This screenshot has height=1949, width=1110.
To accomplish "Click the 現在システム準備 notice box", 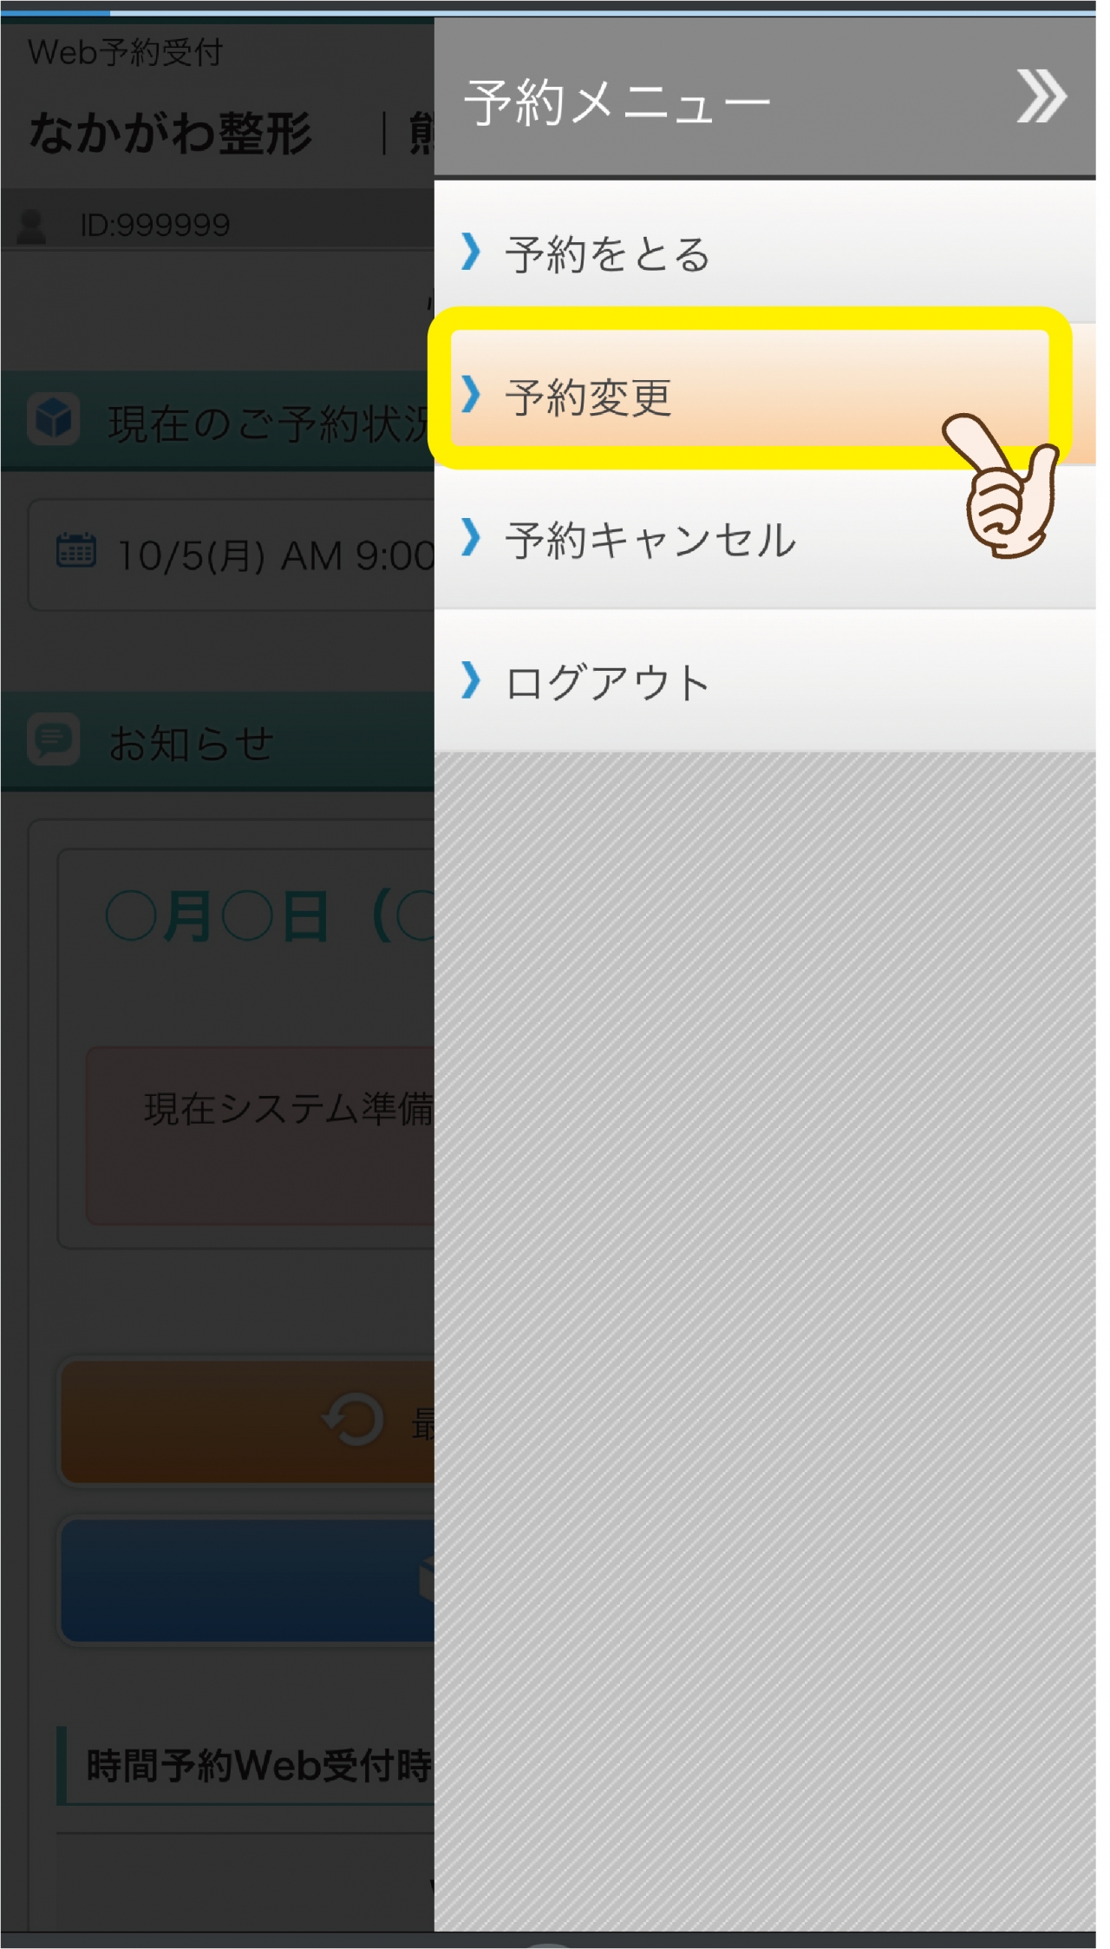I will (x=260, y=1135).
